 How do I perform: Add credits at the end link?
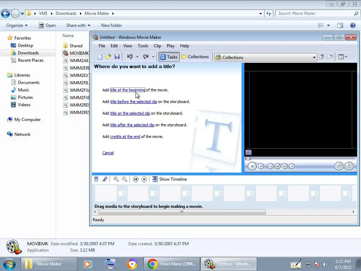(125, 137)
